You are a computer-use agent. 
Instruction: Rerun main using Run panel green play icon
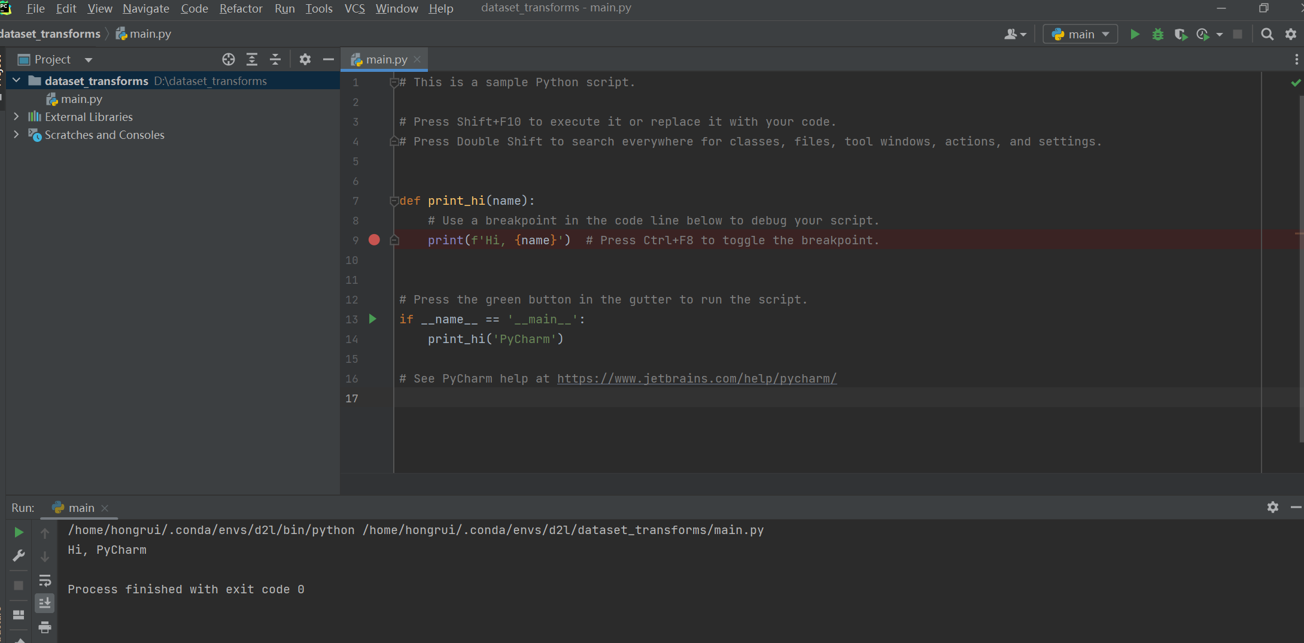click(19, 532)
